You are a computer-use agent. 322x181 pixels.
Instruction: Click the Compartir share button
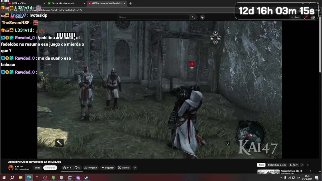pyautogui.click(x=91, y=168)
